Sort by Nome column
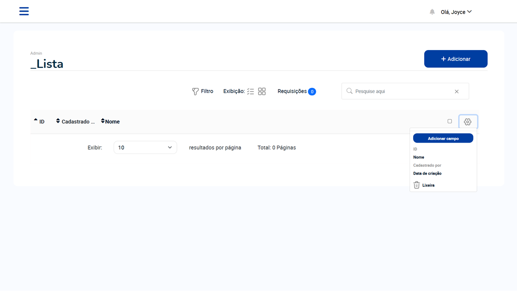This screenshot has height=291, width=517. tap(110, 121)
